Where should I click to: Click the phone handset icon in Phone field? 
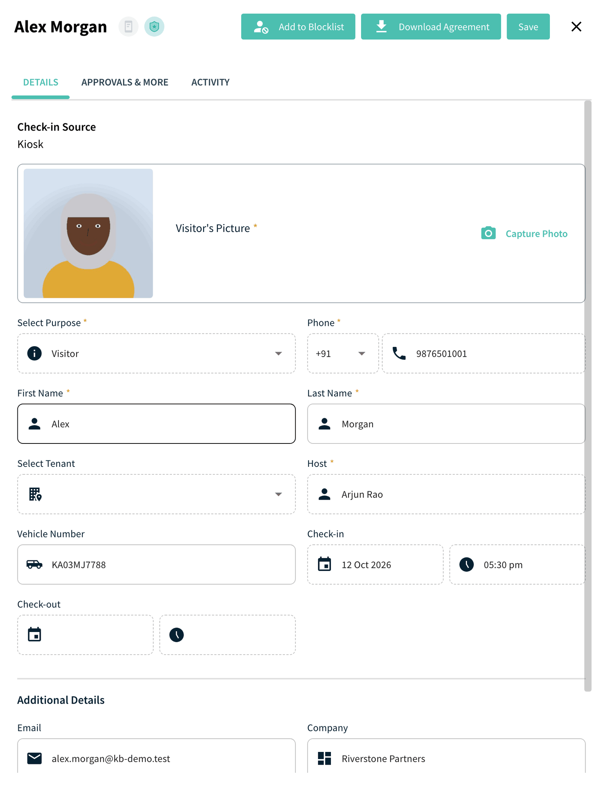[x=399, y=353]
